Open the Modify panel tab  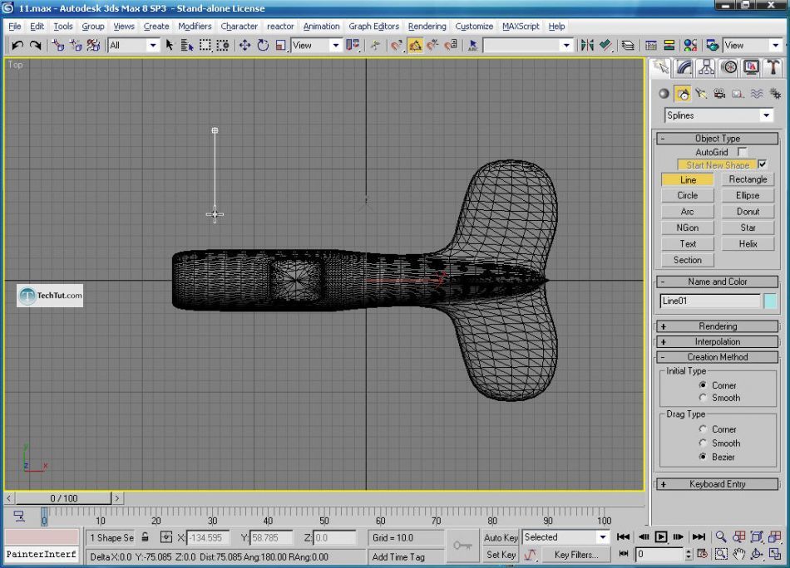(684, 67)
